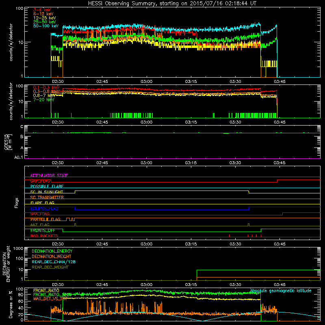Select the ATTENUATOR_STATE flag label

(x=49, y=175)
